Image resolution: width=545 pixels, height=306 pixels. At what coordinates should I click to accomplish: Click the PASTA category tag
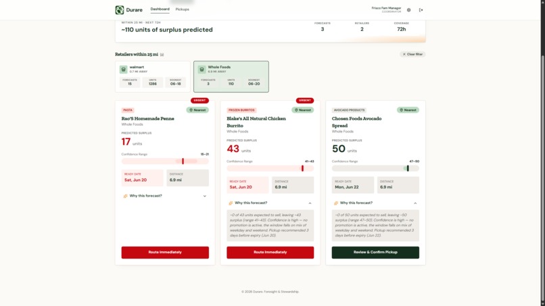pyautogui.click(x=128, y=110)
